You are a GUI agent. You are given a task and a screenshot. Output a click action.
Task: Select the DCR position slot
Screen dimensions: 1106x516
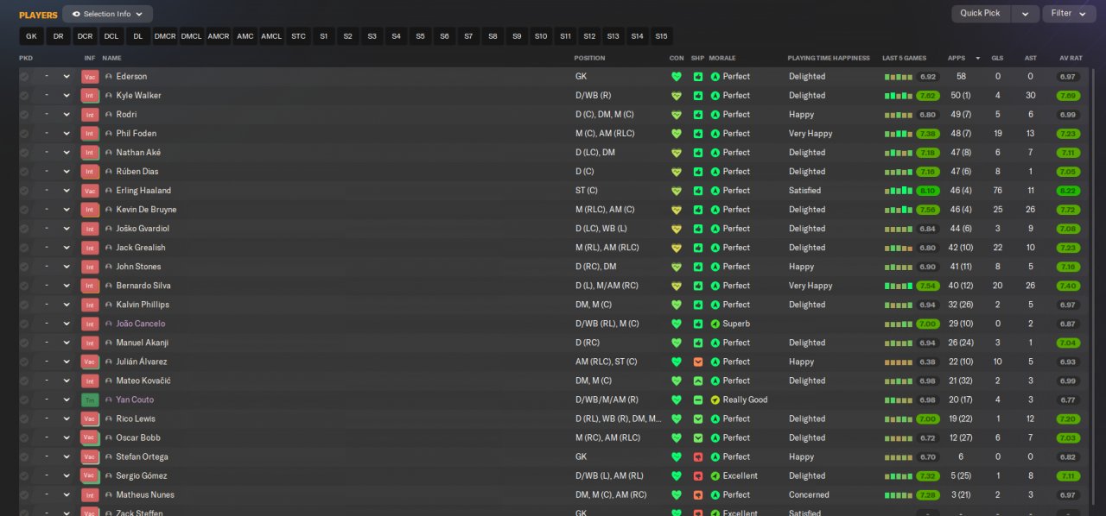(x=85, y=36)
